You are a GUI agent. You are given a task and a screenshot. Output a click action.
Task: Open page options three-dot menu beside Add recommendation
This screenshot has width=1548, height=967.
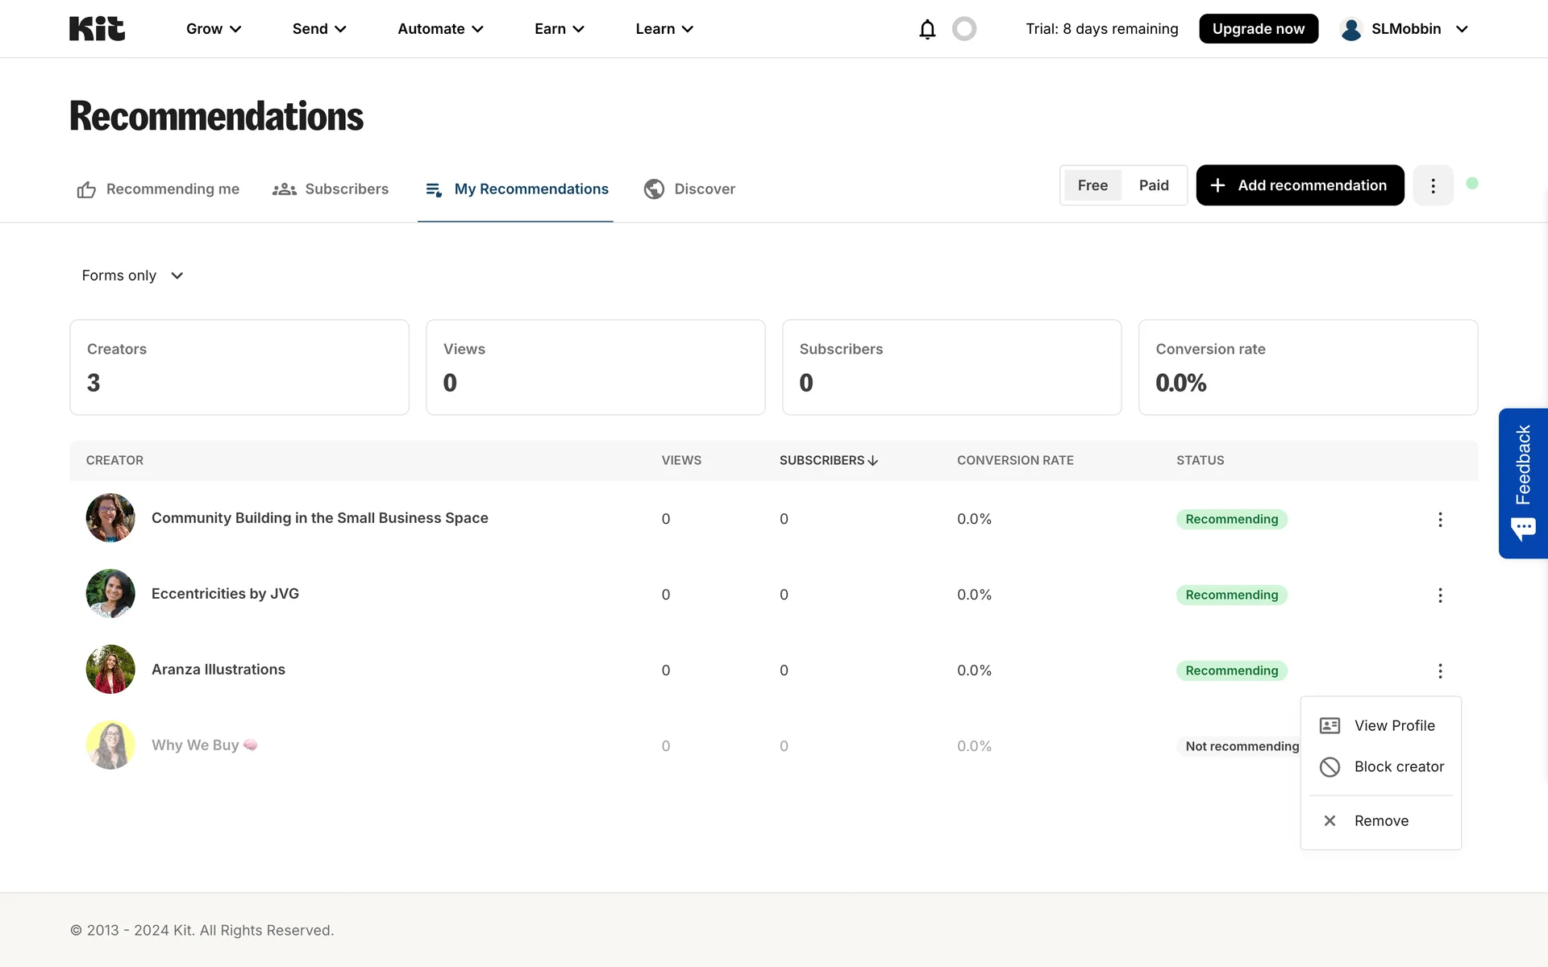pos(1433,185)
